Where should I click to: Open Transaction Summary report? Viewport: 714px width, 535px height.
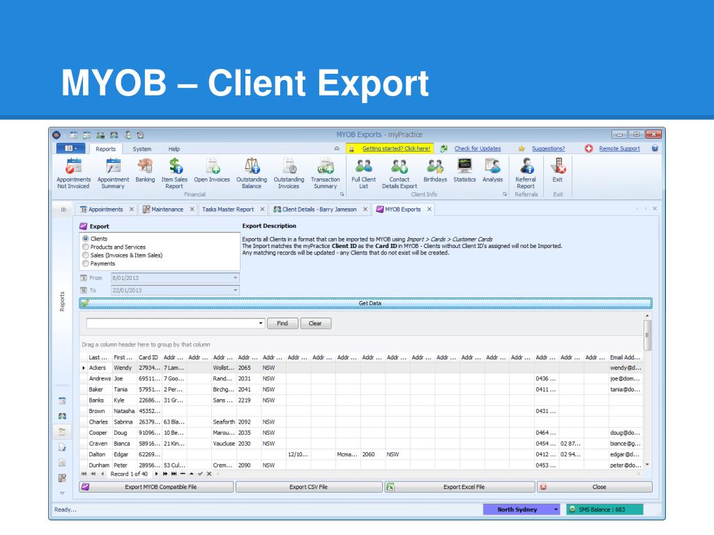[x=325, y=173]
